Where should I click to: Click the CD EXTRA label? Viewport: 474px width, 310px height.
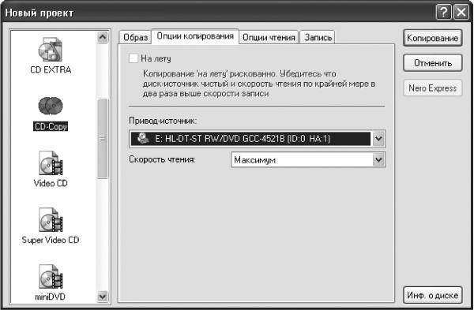pos(51,69)
